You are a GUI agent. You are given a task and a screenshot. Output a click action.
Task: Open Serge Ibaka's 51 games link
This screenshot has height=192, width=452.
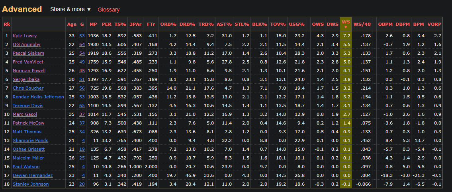82,79
